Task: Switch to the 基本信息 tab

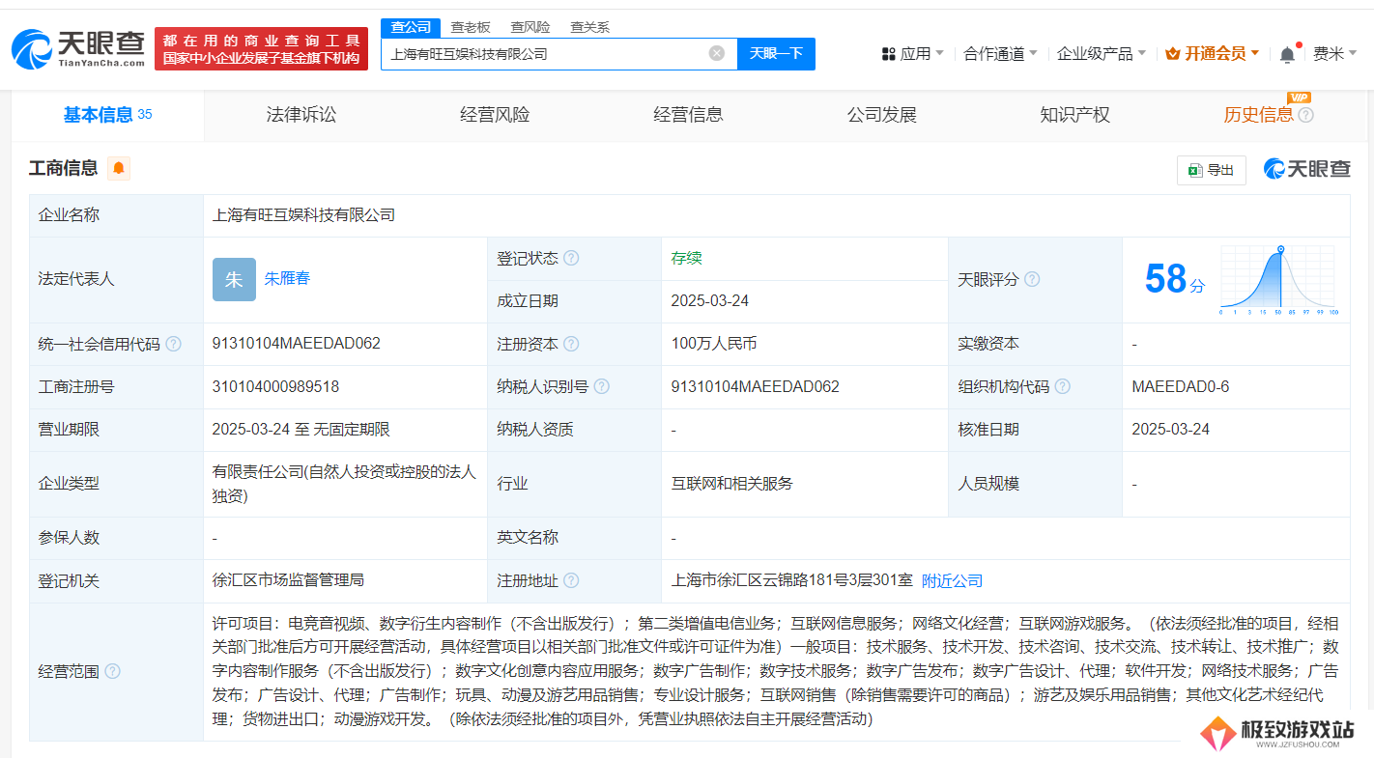Action: (x=107, y=115)
